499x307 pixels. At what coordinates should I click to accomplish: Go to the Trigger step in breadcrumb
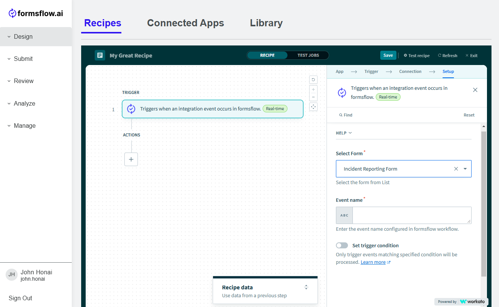click(371, 71)
